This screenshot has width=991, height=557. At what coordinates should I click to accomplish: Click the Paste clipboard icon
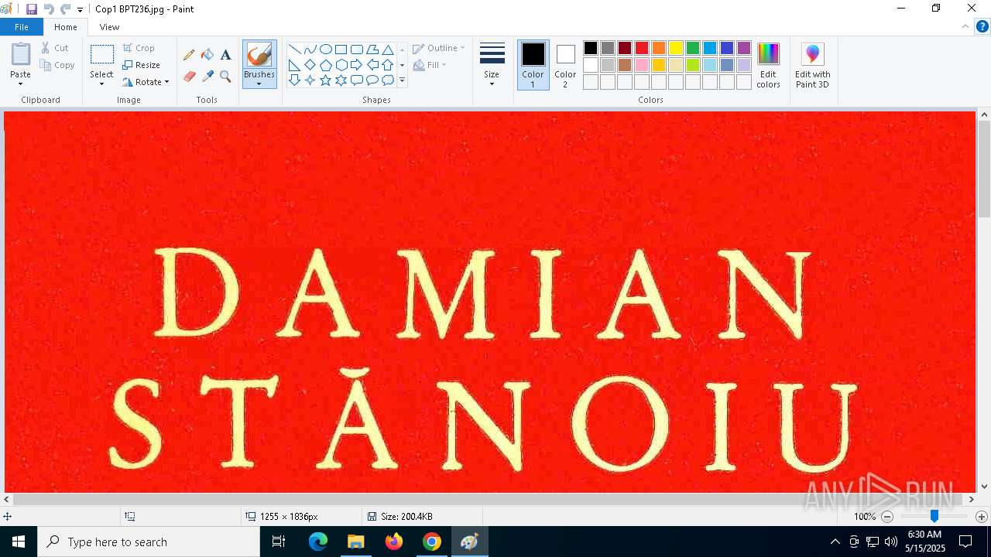21,55
